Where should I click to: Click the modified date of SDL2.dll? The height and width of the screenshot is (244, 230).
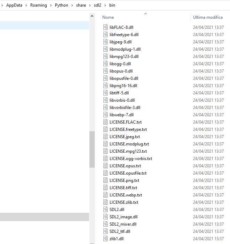[x=208, y=209]
